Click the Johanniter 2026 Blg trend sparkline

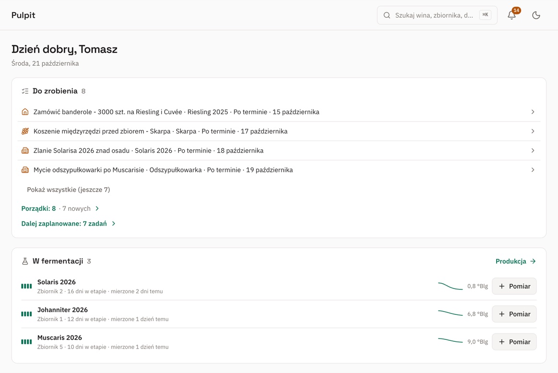450,313
